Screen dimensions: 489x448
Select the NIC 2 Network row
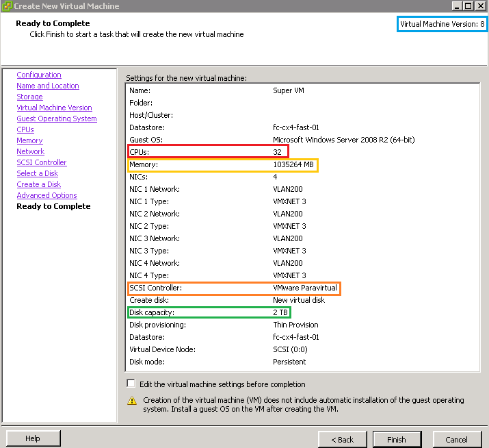pyautogui.click(x=216, y=214)
